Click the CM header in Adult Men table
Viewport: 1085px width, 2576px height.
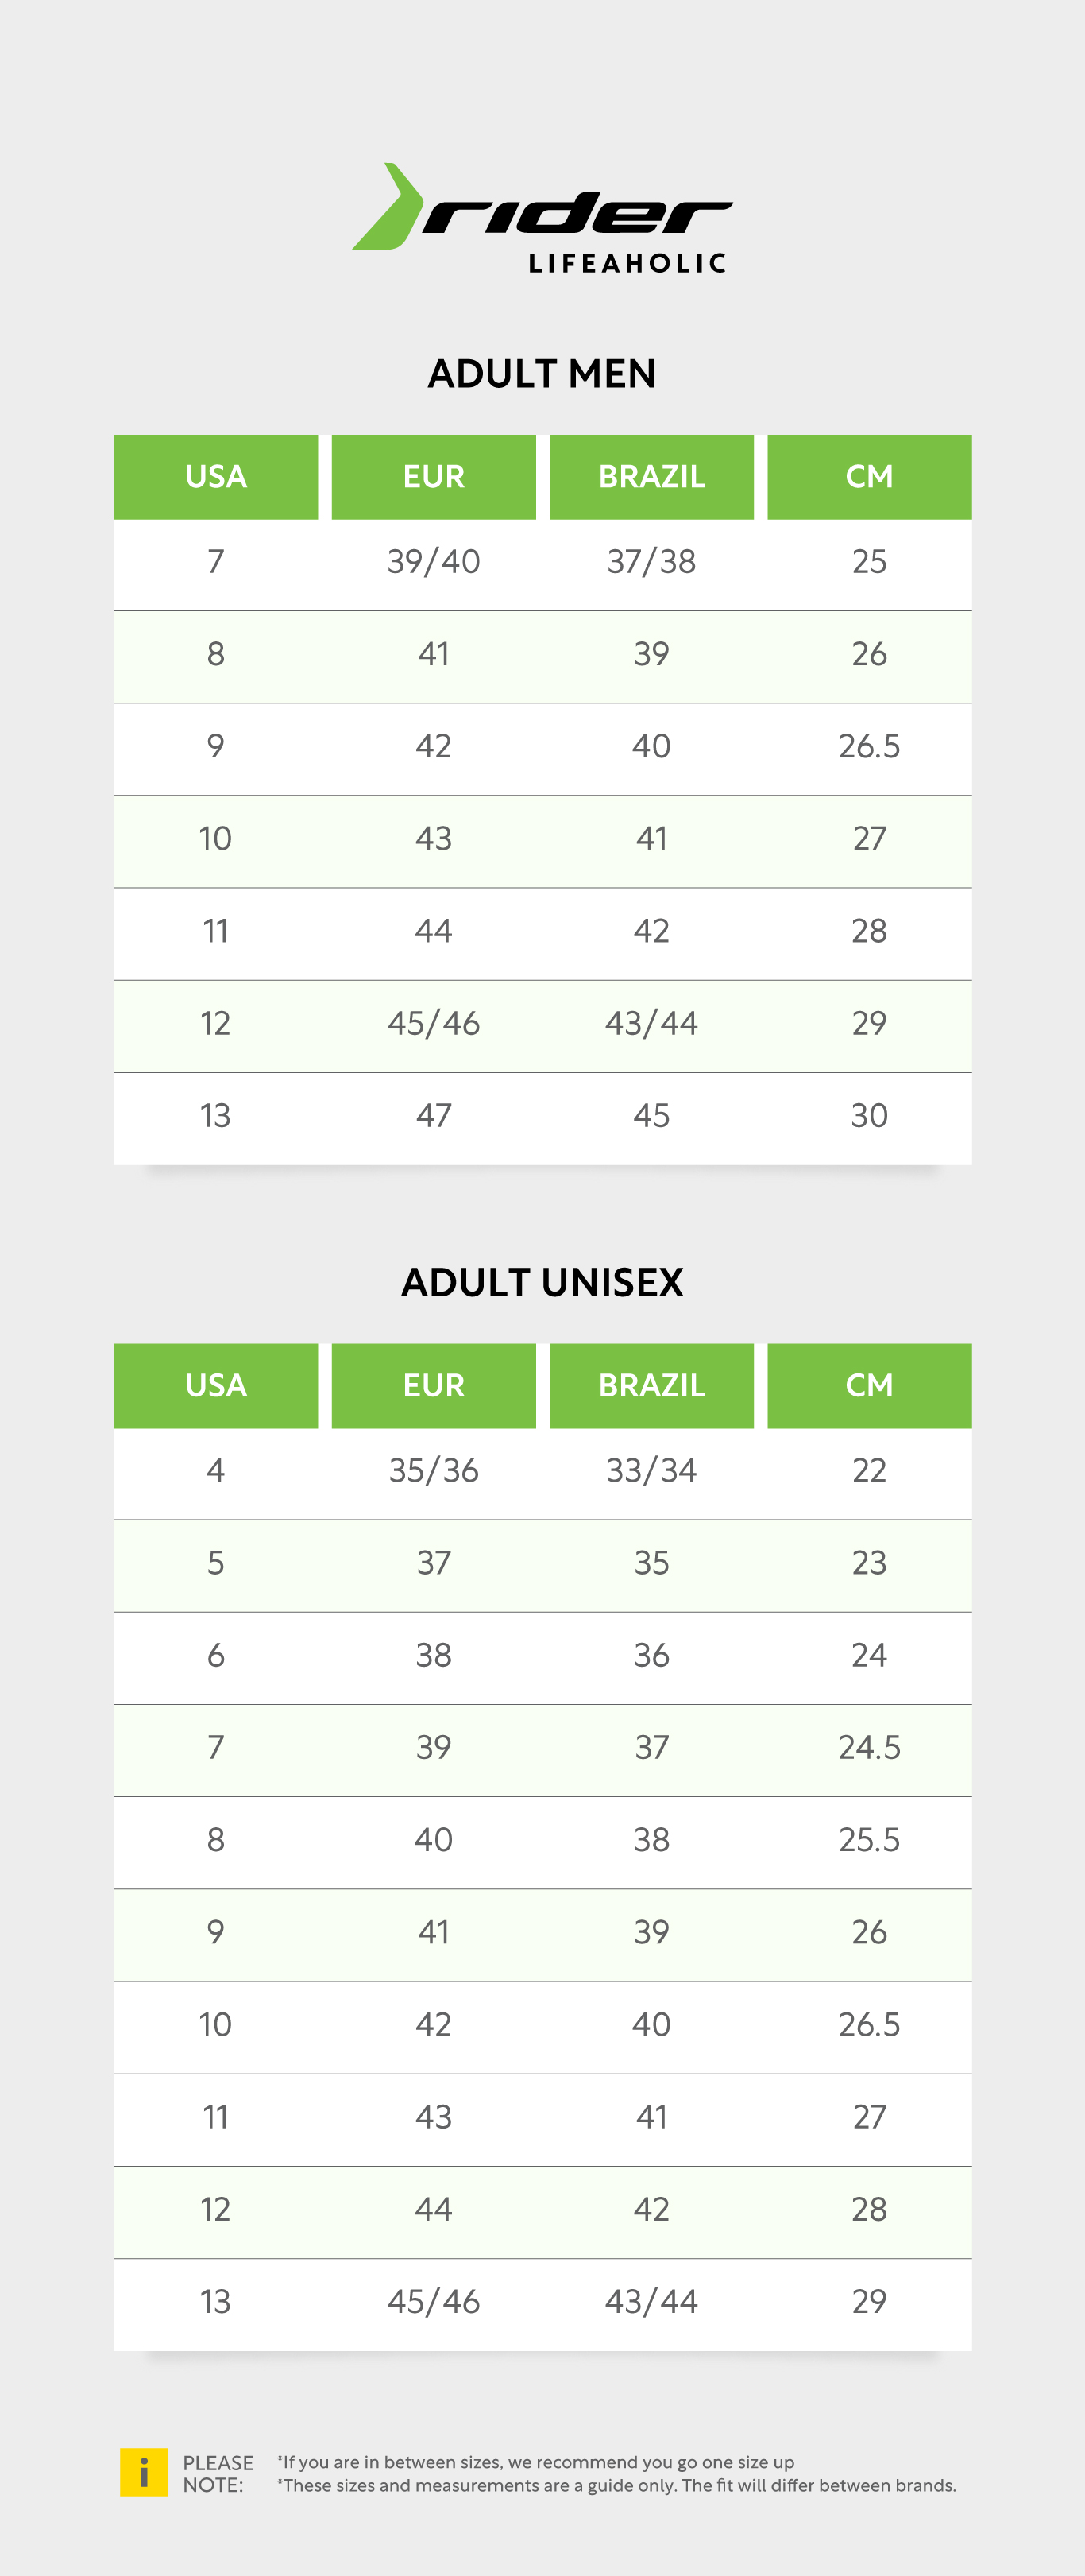pyautogui.click(x=869, y=477)
